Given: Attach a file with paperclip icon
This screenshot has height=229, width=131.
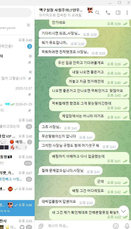Looking at the screenshot, I should click(x=41, y=226).
